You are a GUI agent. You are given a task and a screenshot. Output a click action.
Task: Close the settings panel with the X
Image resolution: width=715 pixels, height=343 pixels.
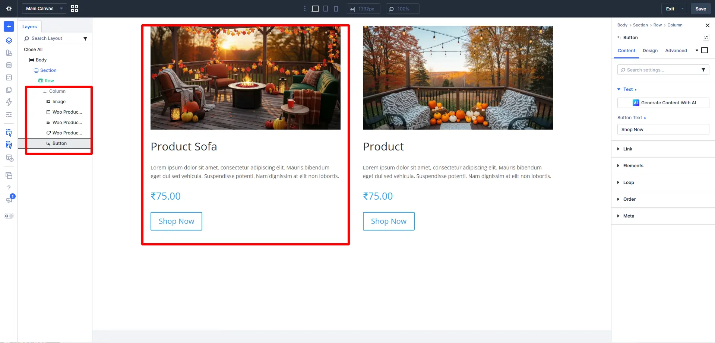pyautogui.click(x=708, y=25)
